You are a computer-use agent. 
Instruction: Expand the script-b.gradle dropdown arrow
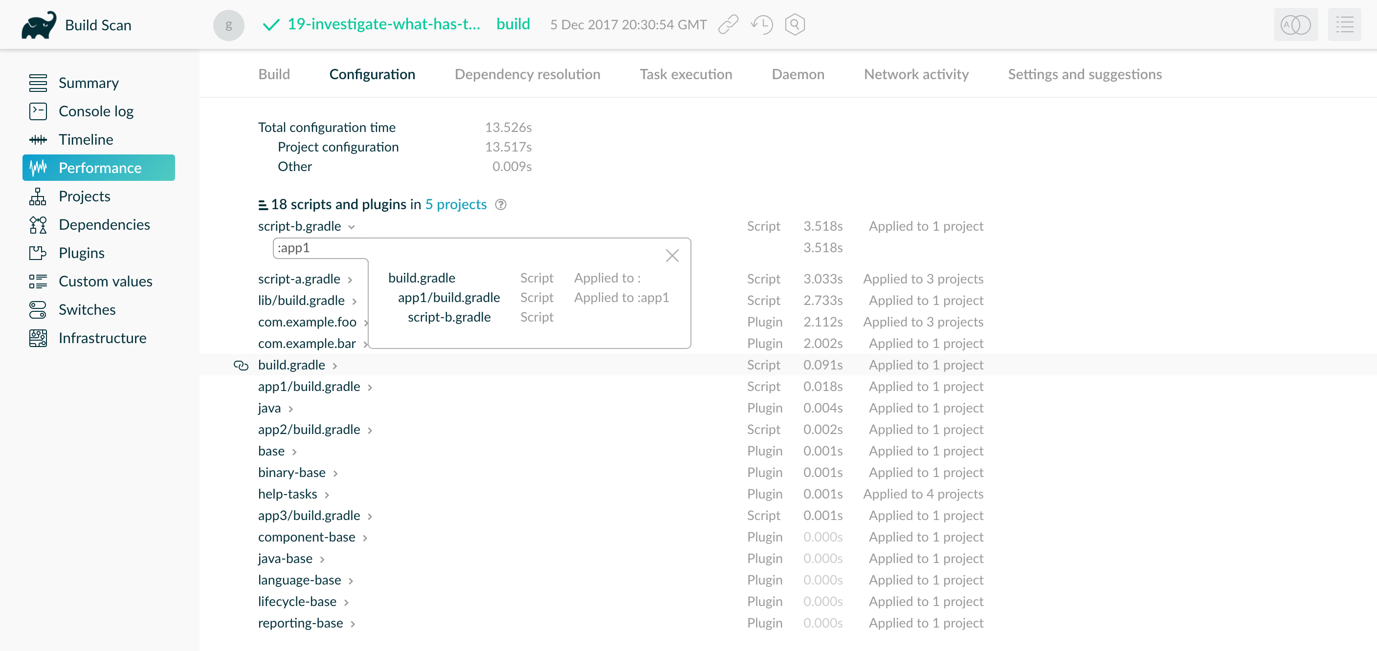pyautogui.click(x=351, y=227)
